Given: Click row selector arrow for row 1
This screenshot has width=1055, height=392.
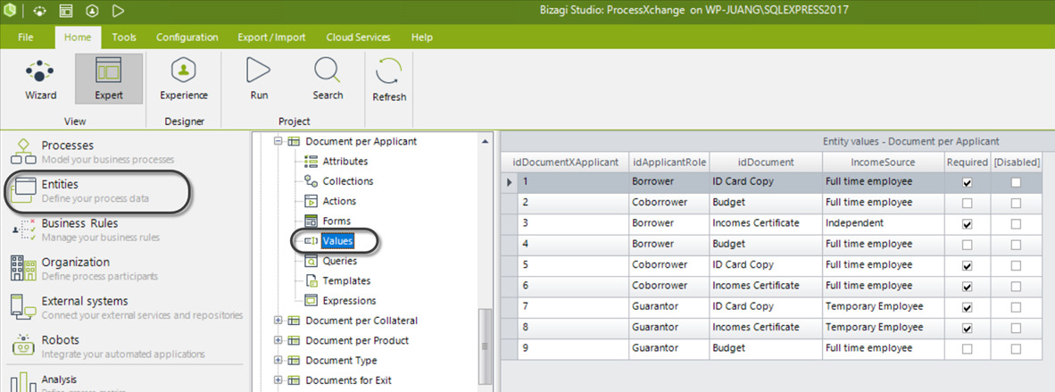Looking at the screenshot, I should click(x=510, y=182).
